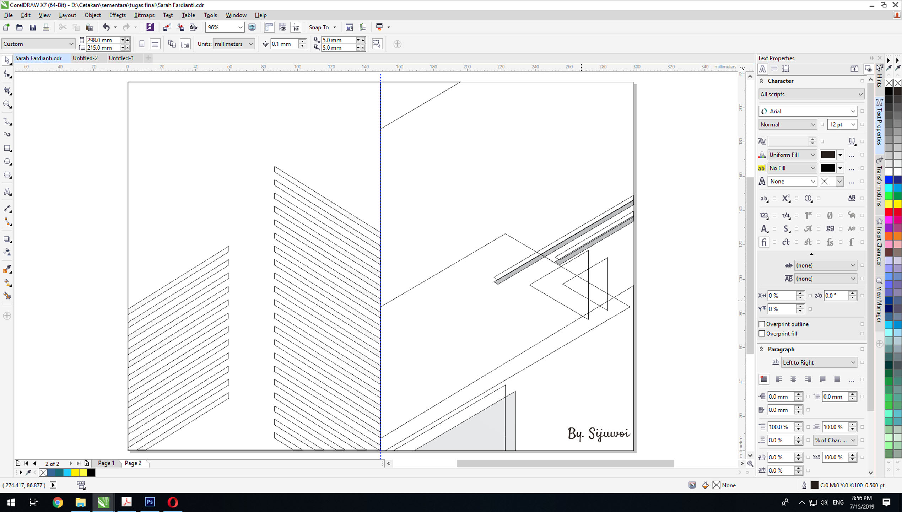Select the Ellipse tool
Screen dimensions: 902x512
7,162
